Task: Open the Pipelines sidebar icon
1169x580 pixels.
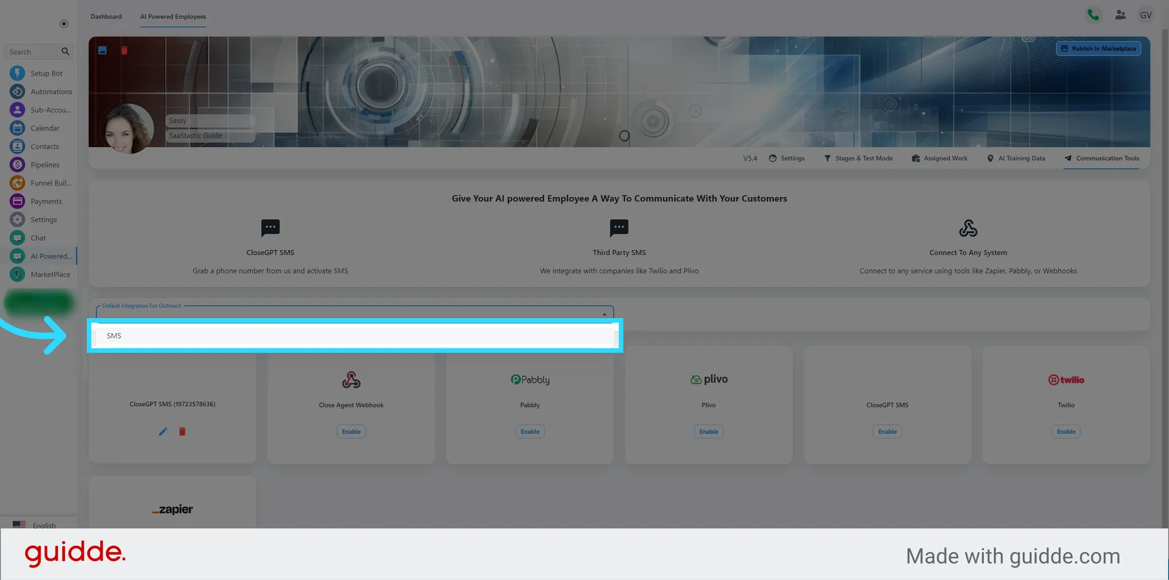Action: [17, 164]
